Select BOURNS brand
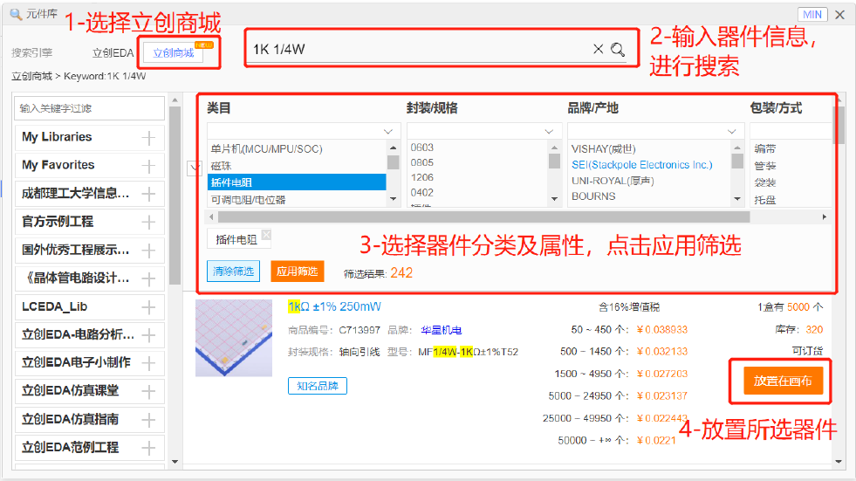 [x=593, y=196]
